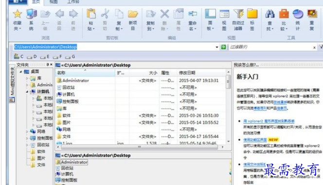
Task: Click the 系统 computer icon in ribbon
Action: (31, 14)
